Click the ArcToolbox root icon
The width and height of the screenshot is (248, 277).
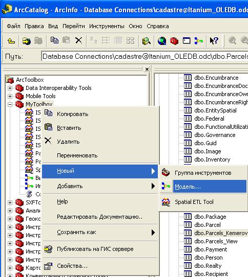click(10, 80)
